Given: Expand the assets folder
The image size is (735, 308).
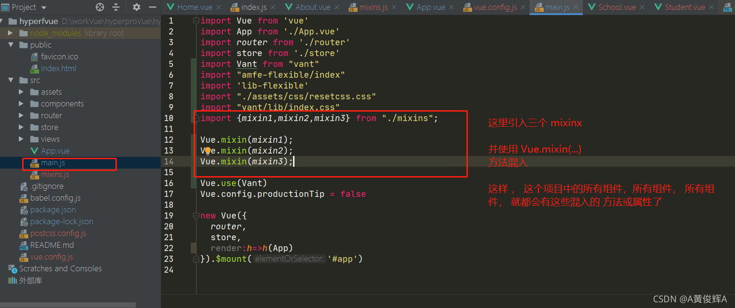Looking at the screenshot, I should (x=21, y=92).
